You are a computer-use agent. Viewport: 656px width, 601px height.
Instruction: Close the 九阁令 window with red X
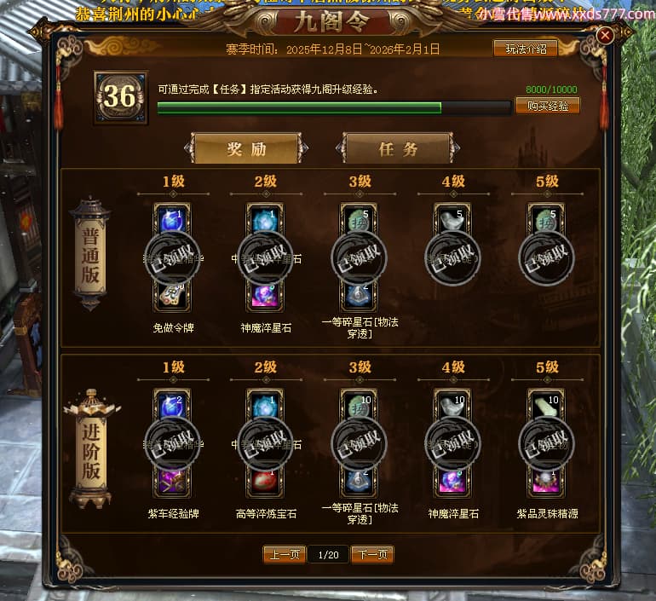click(x=605, y=36)
